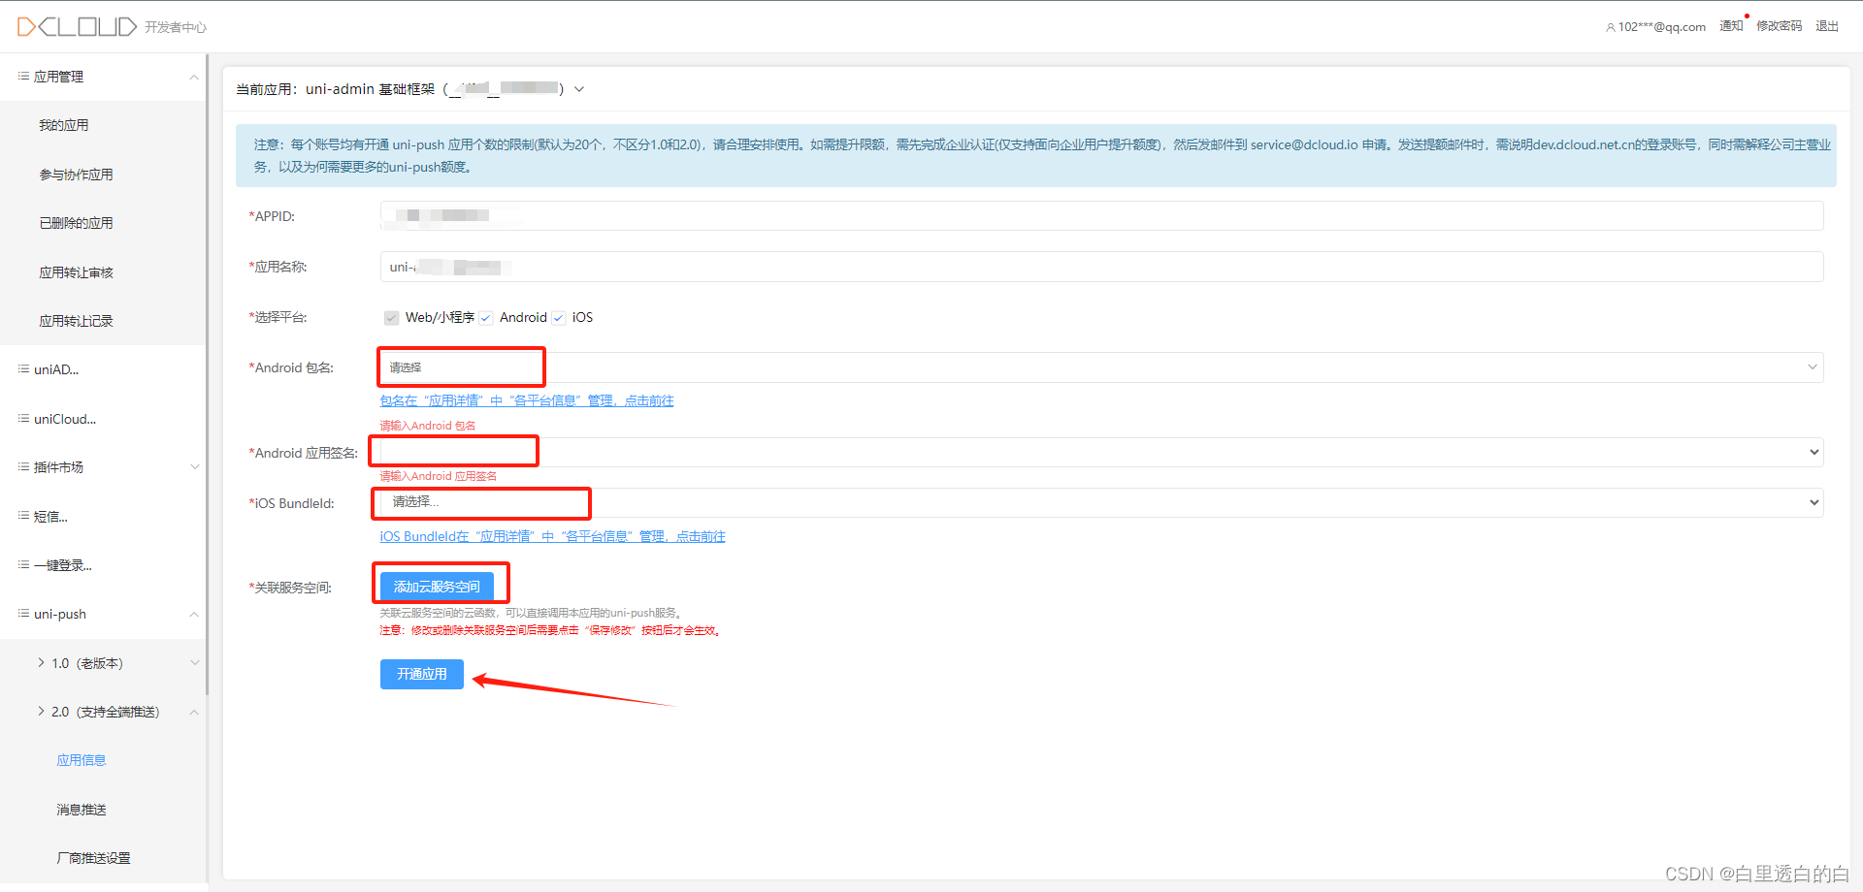Expand the 插件市场 section chevron
The width and height of the screenshot is (1863, 892).
click(x=194, y=467)
